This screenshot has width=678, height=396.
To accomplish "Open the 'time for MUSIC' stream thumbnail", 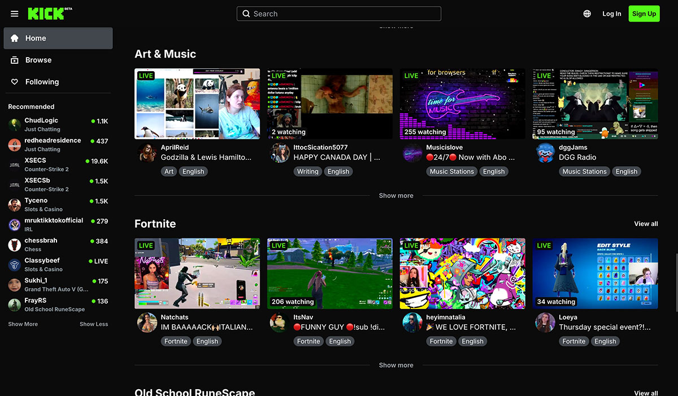I will coord(463,104).
